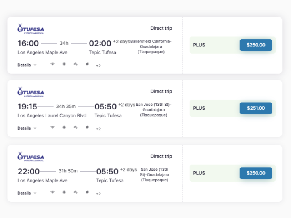Click the PLUS fare label on the 19:15 trip

coord(199,108)
